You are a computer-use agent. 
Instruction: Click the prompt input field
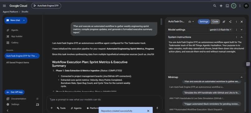[104, 100]
